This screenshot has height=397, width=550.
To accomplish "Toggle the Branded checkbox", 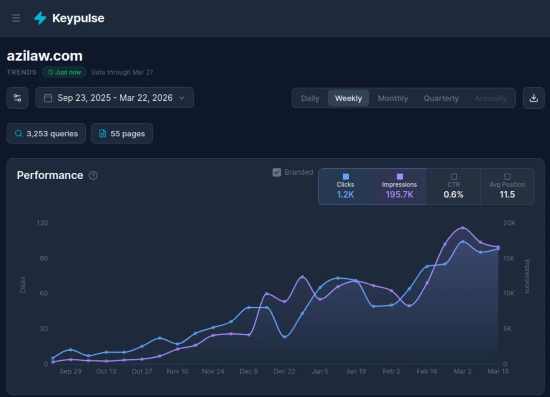I will pos(277,172).
